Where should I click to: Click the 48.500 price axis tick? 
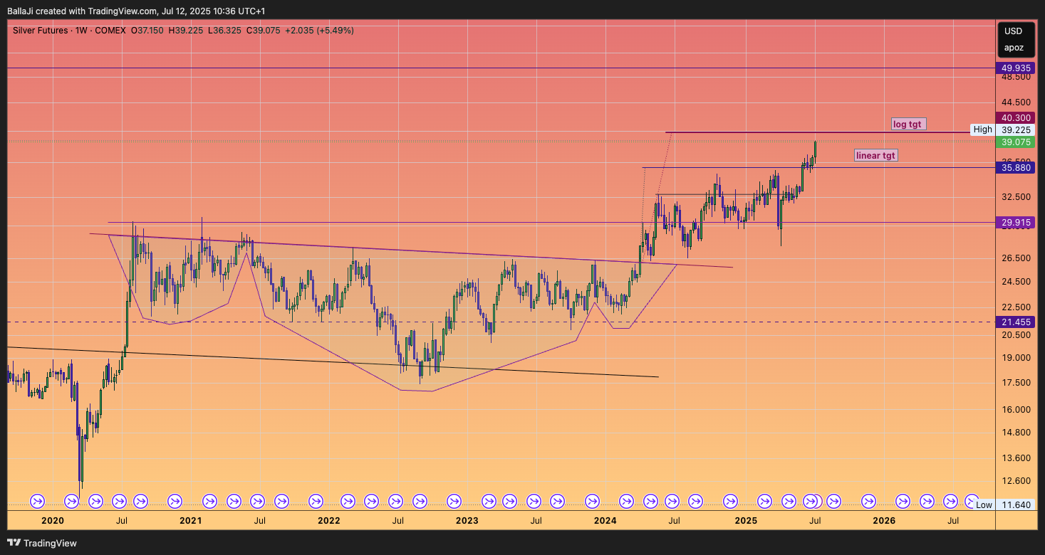click(1017, 77)
